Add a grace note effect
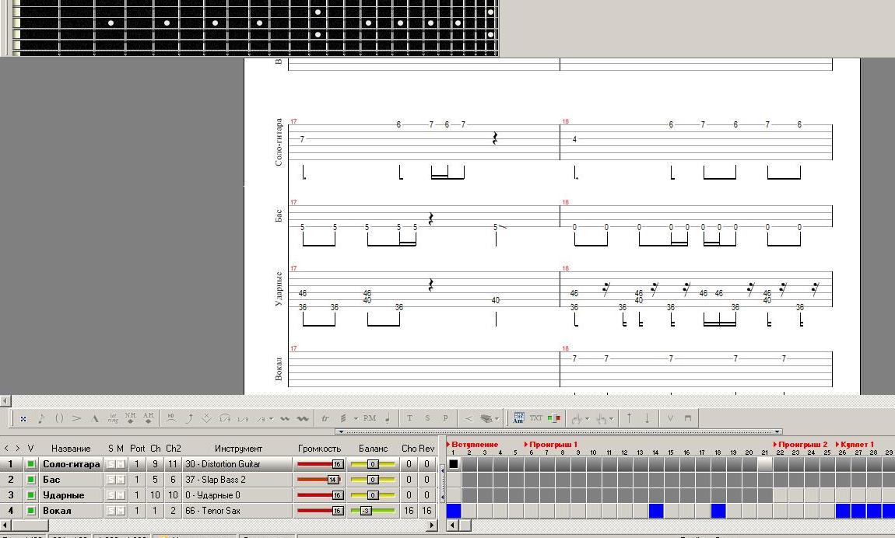 [x=41, y=418]
